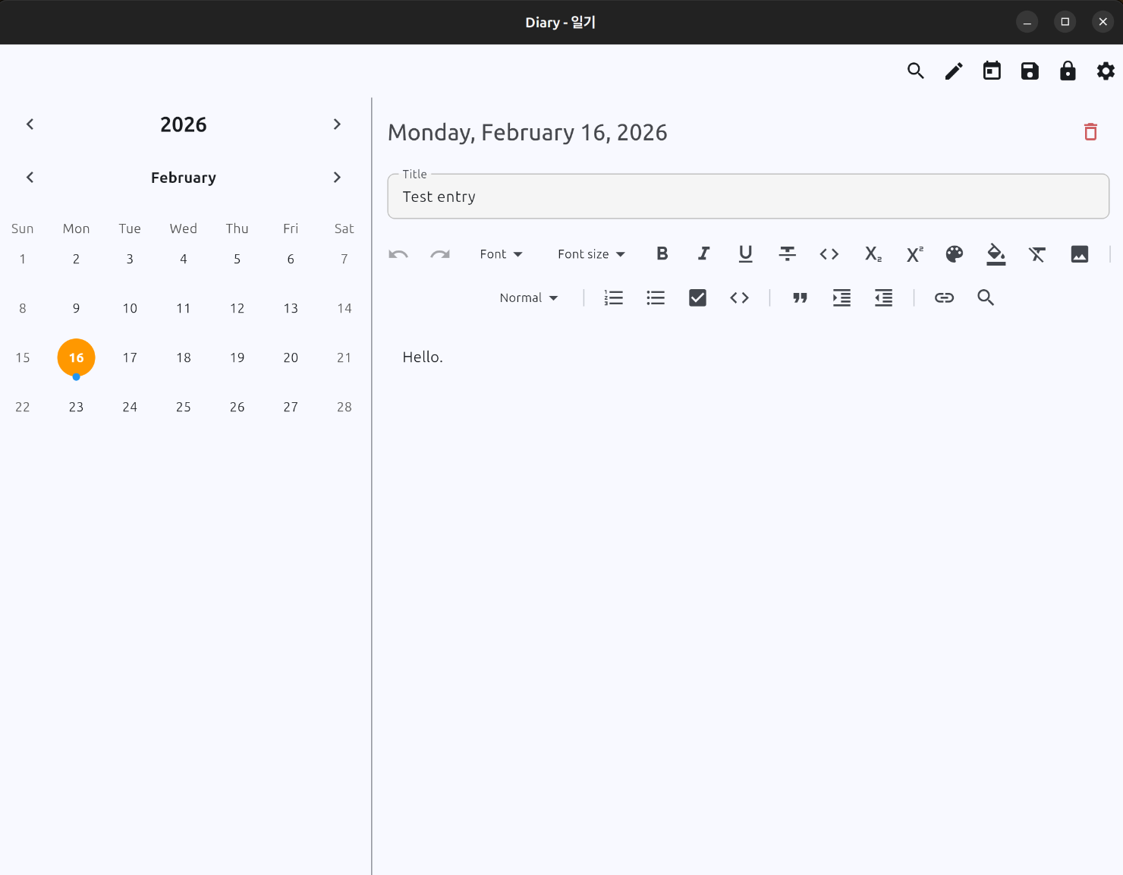Insert a code block from second toolbar row
The image size is (1123, 875).
[740, 298]
